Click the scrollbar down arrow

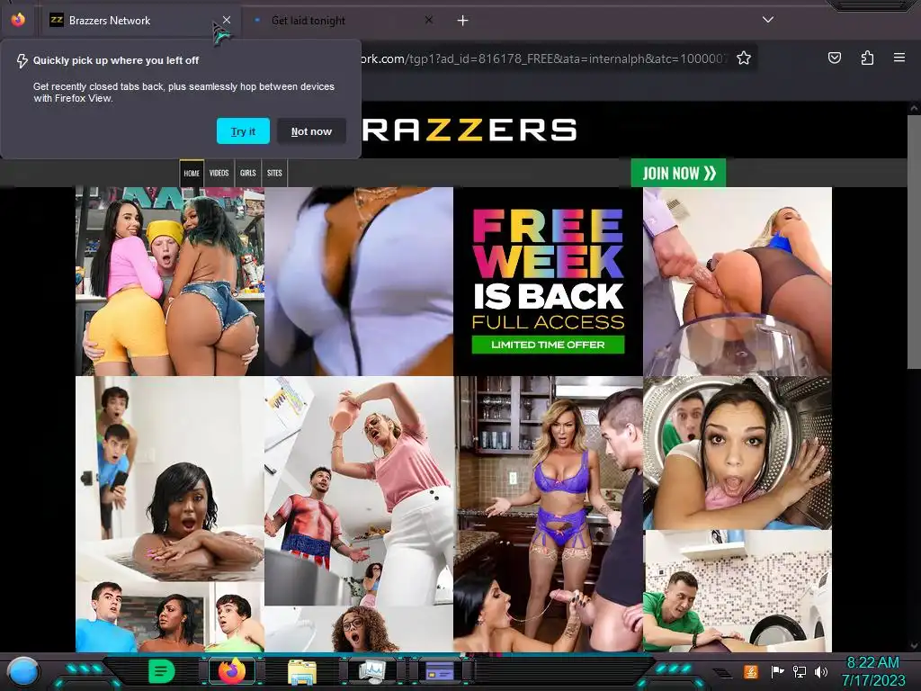[x=914, y=646]
